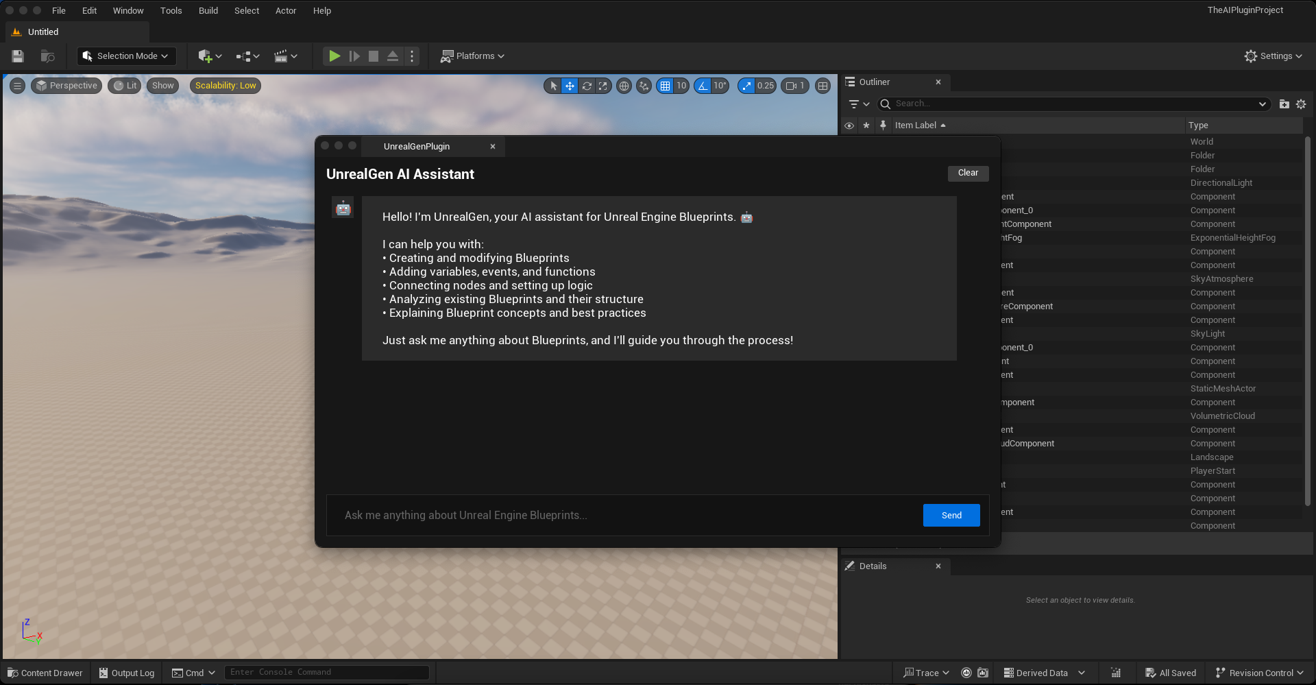Open the viewport hamburger options menu
The height and width of the screenshot is (685, 1316).
pyautogui.click(x=18, y=86)
